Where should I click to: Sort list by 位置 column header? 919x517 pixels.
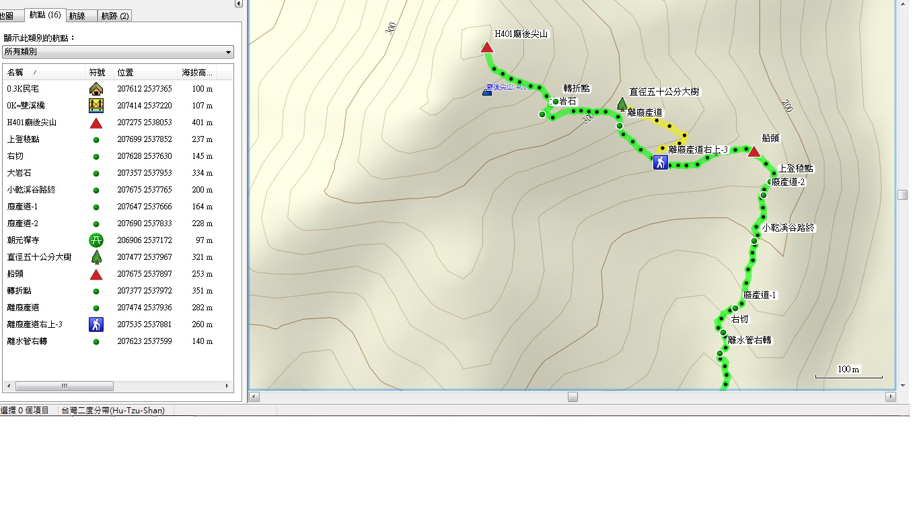click(x=146, y=72)
